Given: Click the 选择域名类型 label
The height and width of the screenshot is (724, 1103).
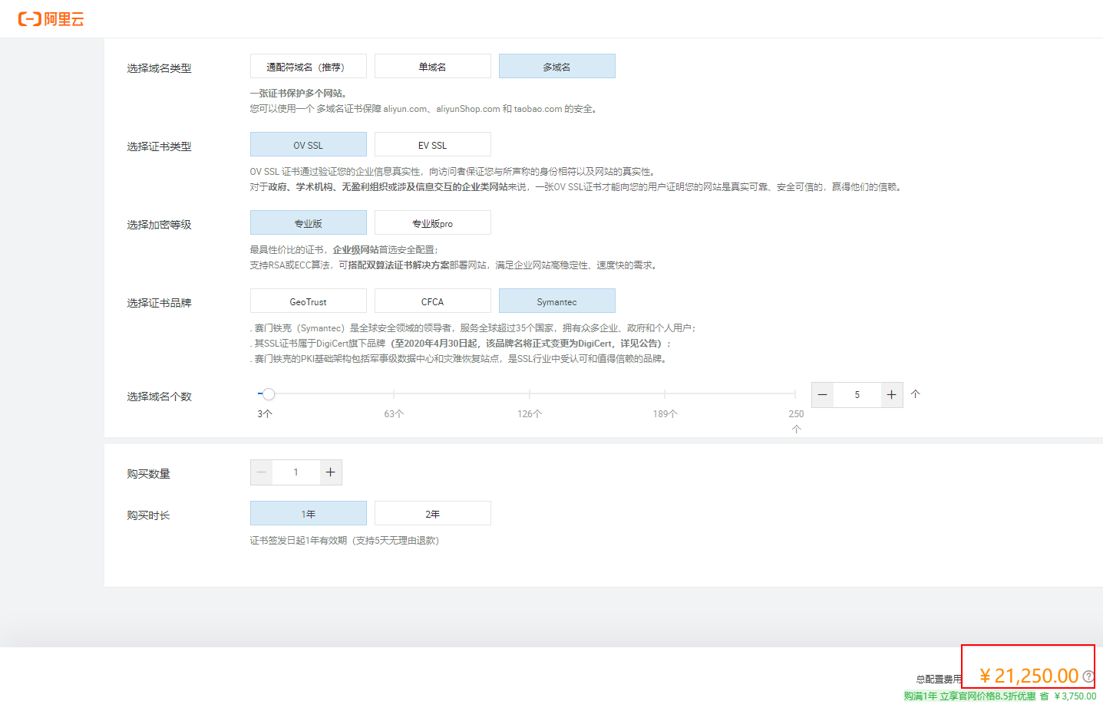Looking at the screenshot, I should pyautogui.click(x=159, y=68).
